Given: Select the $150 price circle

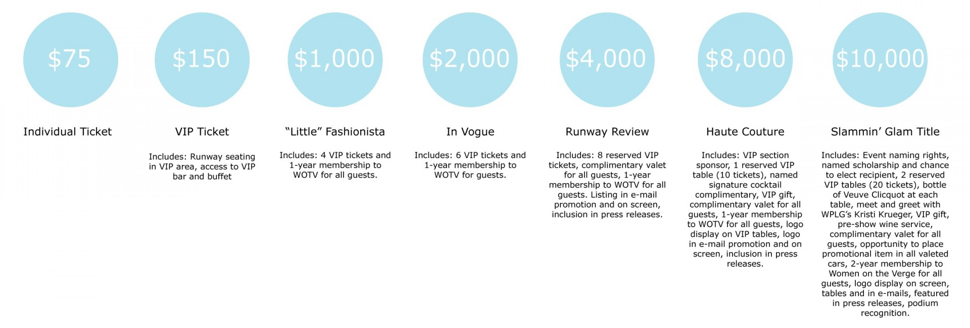Looking at the screenshot, I should (202, 60).
